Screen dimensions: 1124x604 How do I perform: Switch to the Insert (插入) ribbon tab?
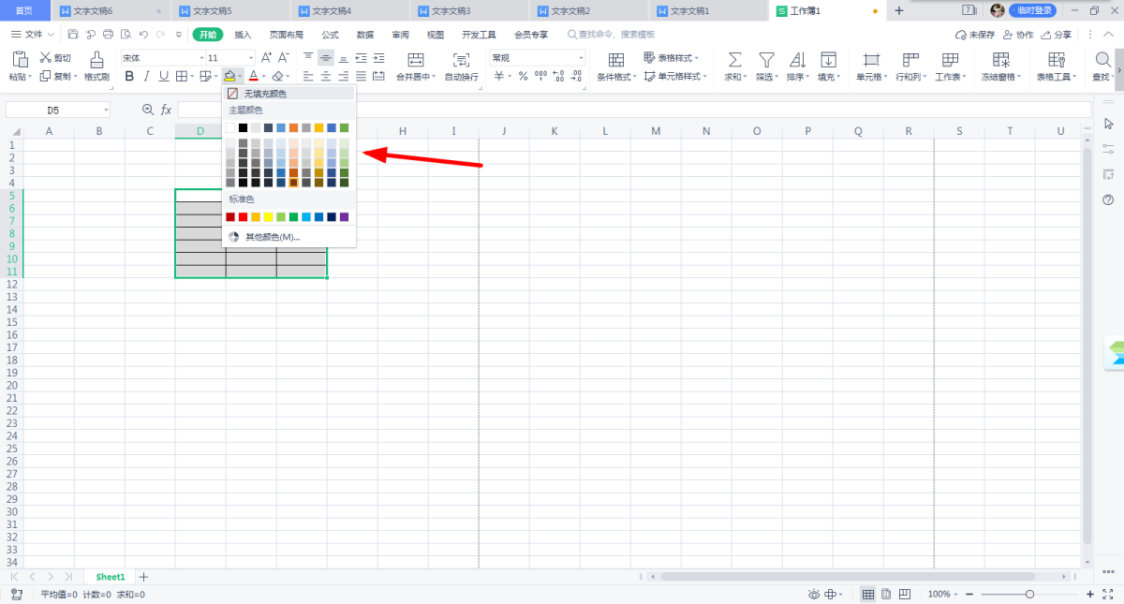tap(243, 35)
